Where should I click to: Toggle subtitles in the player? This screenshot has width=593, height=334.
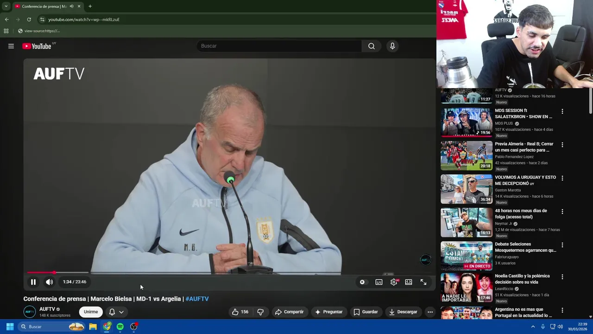[x=379, y=282]
